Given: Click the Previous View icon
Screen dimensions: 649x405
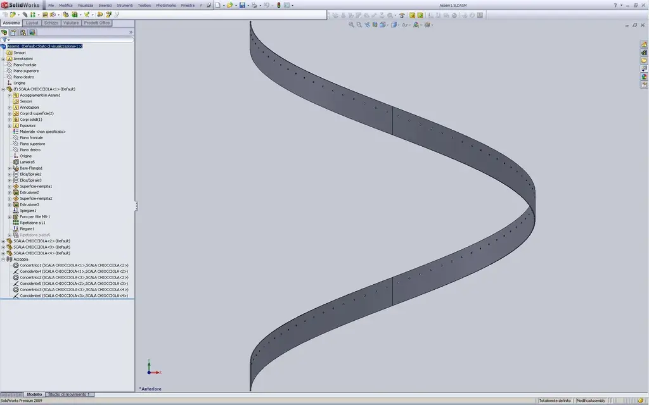Looking at the screenshot, I should (367, 25).
